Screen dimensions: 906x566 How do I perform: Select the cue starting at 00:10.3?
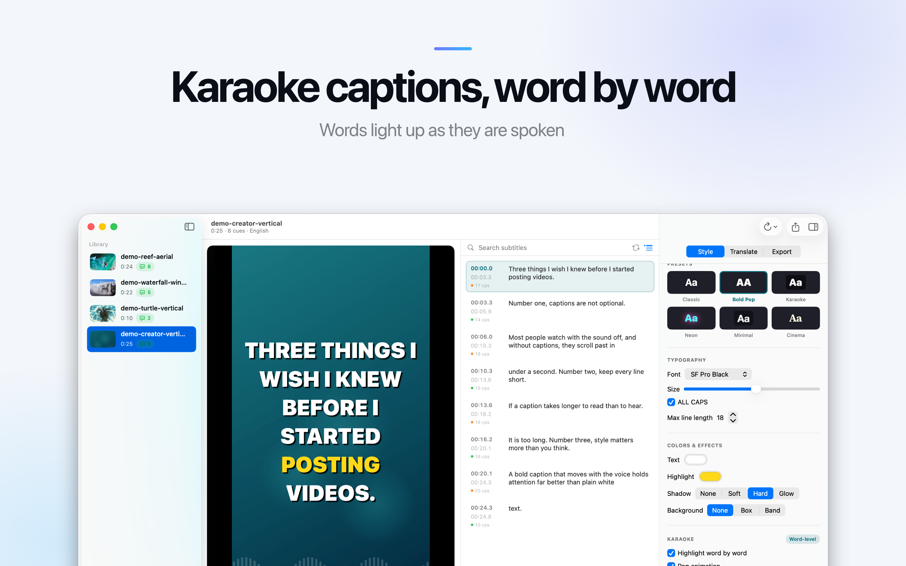[560, 379]
